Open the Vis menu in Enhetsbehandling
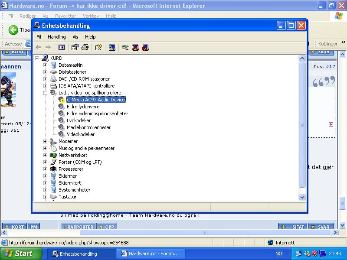Image resolution: width=347 pixels, height=260 pixels. click(75, 37)
